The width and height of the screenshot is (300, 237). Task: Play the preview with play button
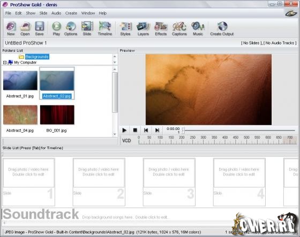[124, 130]
